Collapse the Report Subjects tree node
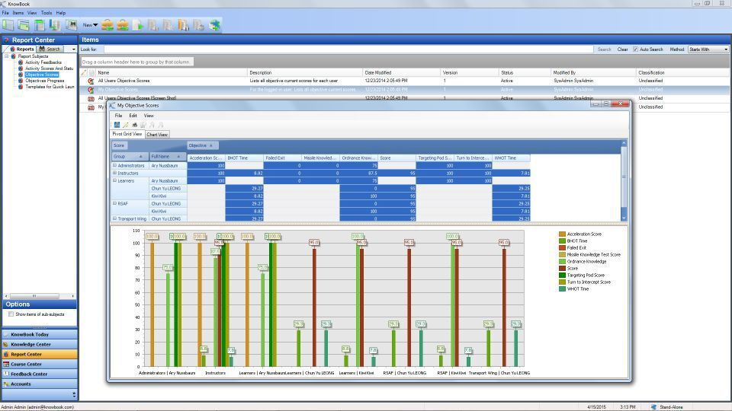 pyautogui.click(x=7, y=56)
